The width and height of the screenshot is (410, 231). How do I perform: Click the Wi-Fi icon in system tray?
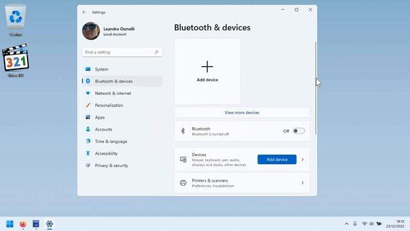click(x=365, y=224)
